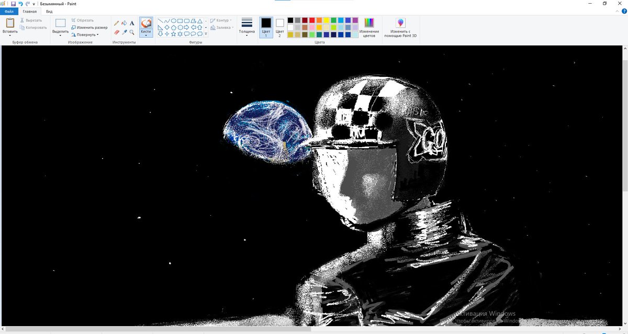Select the diamond shape
Image resolution: width=628 pixels, height=334 pixels.
[167, 27]
